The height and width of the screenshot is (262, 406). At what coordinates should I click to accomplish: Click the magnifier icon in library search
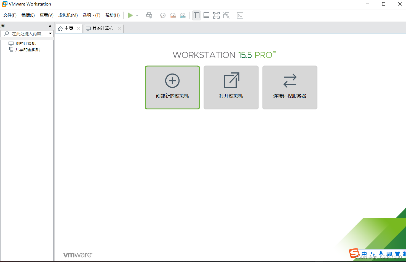(7, 34)
